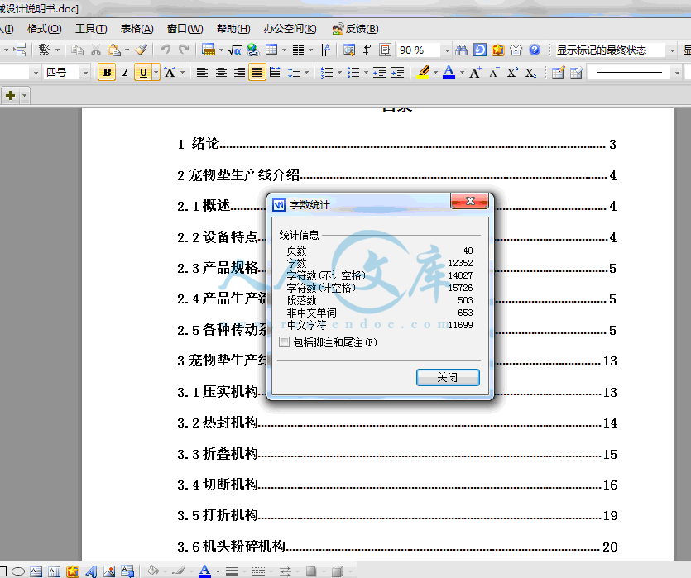The width and height of the screenshot is (691, 578).
Task: Select the ellipse drawing tool
Action: [x=18, y=571]
